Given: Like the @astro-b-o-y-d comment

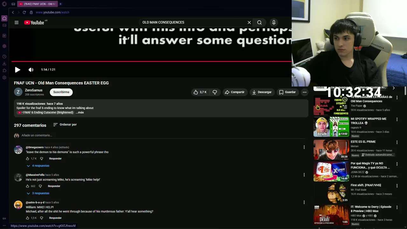Looking at the screenshot, I should click(x=27, y=218).
